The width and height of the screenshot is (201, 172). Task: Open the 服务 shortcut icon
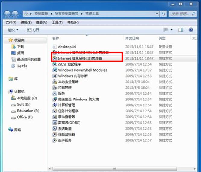(55, 94)
